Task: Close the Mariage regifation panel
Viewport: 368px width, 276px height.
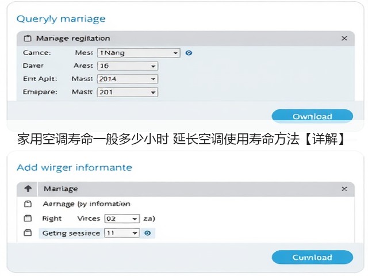Action: 344,39
